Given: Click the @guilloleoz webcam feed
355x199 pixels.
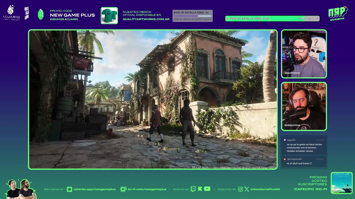Looking at the screenshot, I should tap(304, 54).
